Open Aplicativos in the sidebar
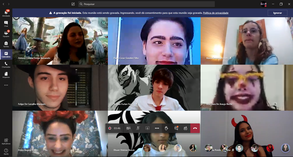The height and width of the screenshot is (157, 293). (x=6, y=141)
